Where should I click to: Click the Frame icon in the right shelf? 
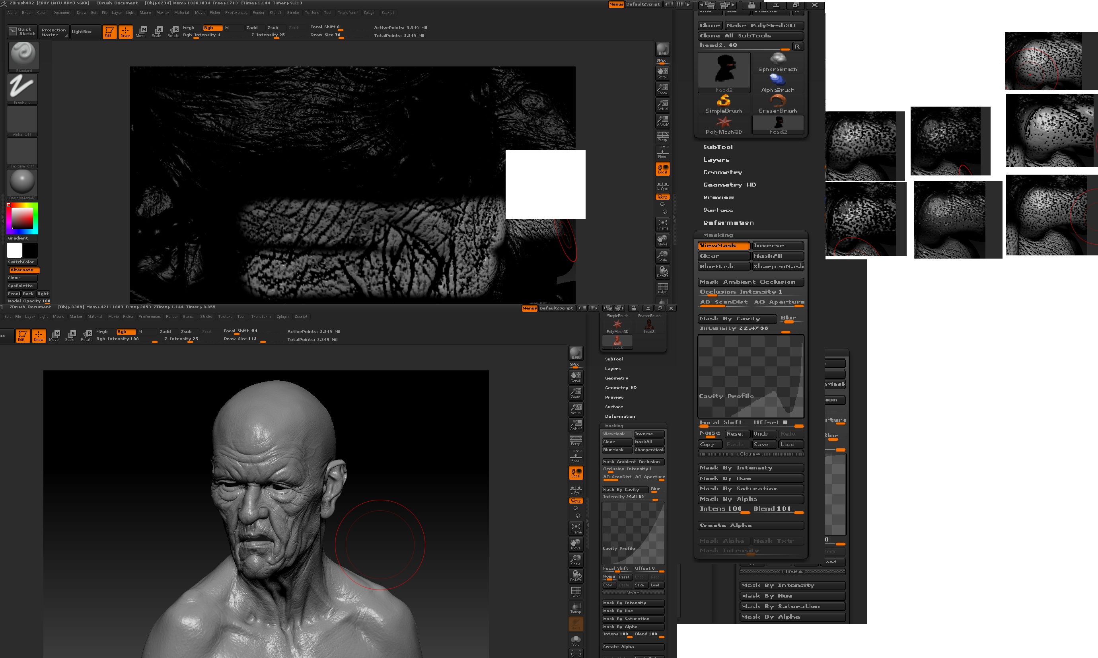pyautogui.click(x=662, y=224)
